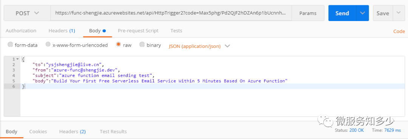The width and height of the screenshot is (408, 139).
Task: Collapse the JSON block fold arrow at line 1
Action: coord(17,59)
